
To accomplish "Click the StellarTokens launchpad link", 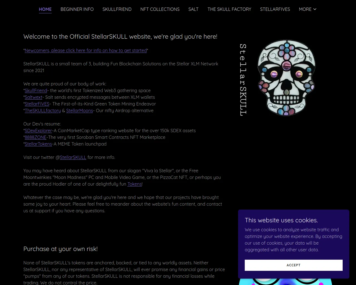I will pyautogui.click(x=38, y=144).
